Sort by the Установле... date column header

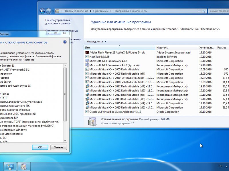tap(207, 48)
